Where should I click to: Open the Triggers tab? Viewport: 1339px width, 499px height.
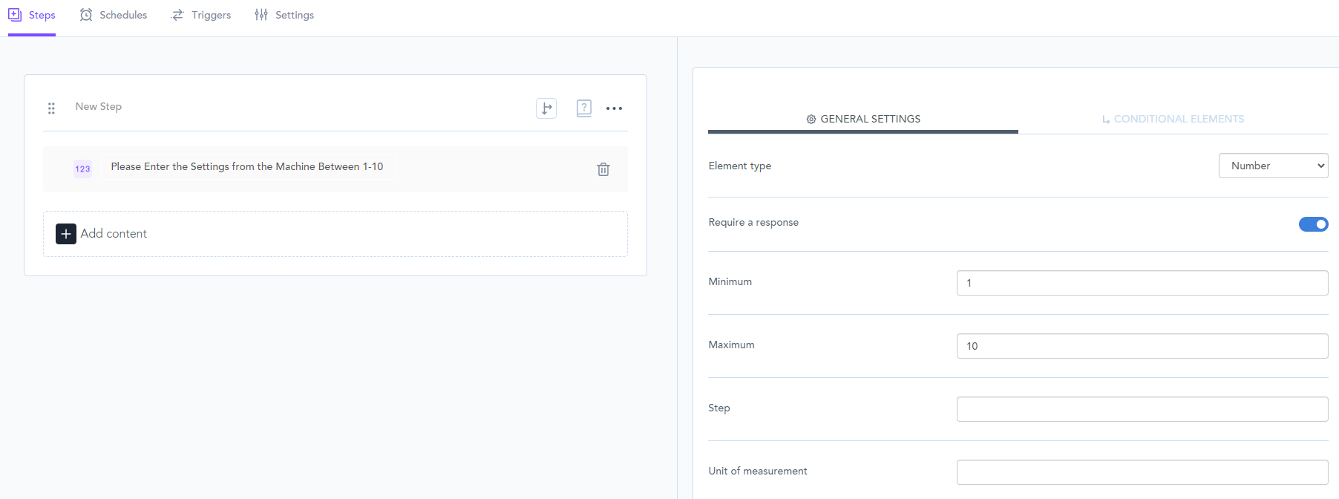(x=201, y=15)
